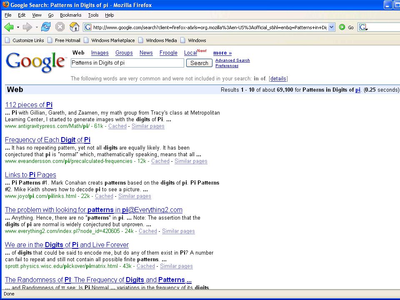Click the details link for excluded words

(278, 79)
